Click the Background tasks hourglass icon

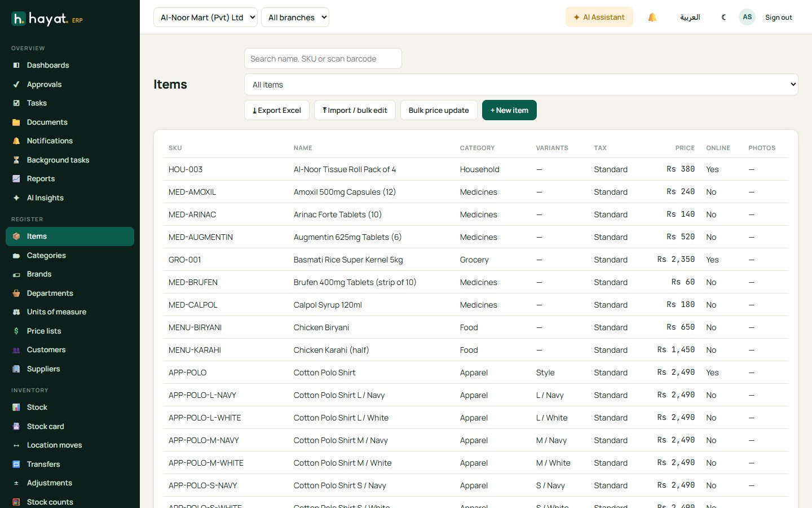16,160
